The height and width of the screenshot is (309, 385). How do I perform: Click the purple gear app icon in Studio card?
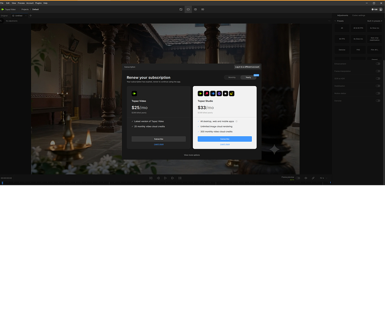click(x=219, y=94)
